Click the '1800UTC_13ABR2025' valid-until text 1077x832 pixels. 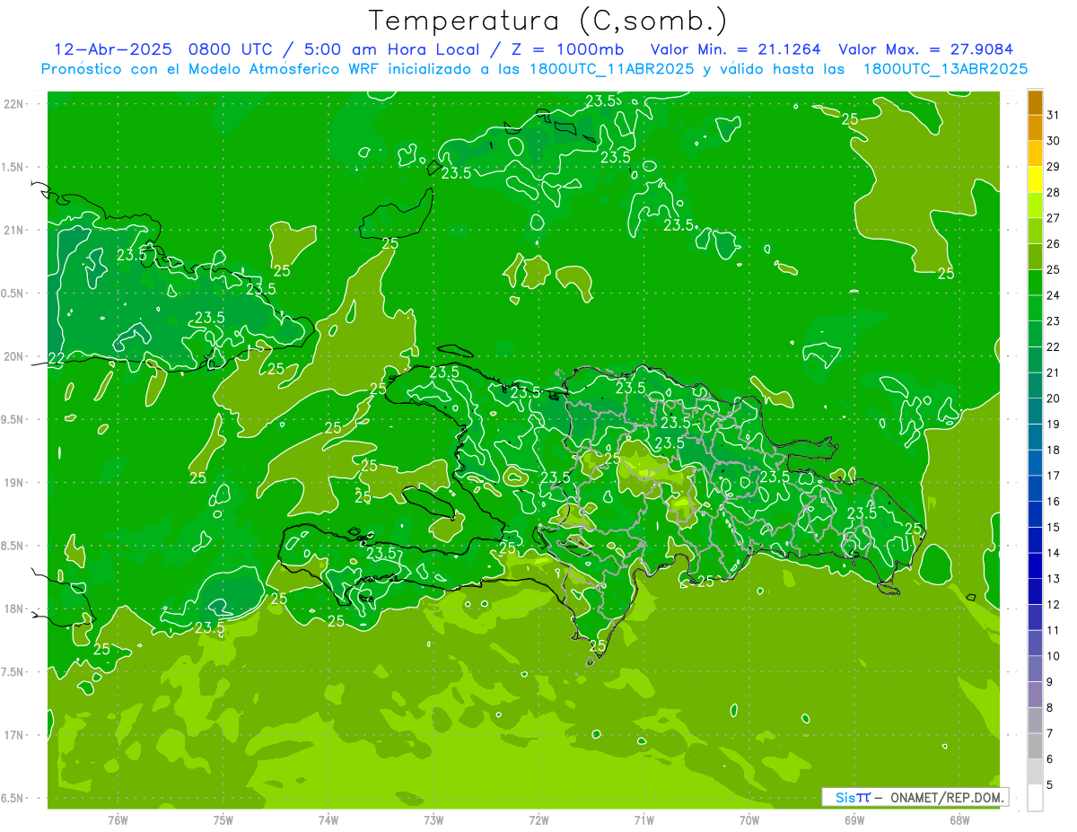click(x=945, y=69)
